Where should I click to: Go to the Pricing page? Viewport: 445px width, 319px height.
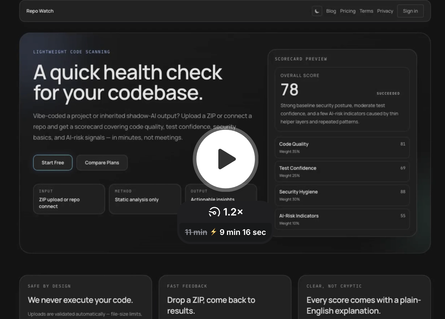[x=348, y=11]
